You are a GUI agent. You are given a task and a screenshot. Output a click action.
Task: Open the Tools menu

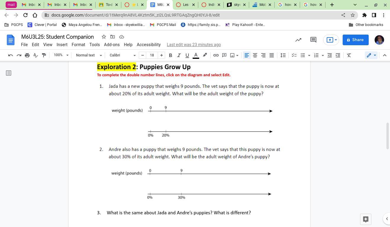[94, 45]
